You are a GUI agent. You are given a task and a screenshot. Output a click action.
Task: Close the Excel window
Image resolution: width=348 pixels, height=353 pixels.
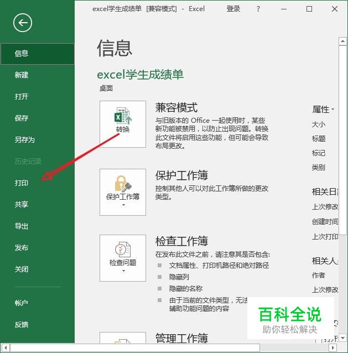click(335, 9)
